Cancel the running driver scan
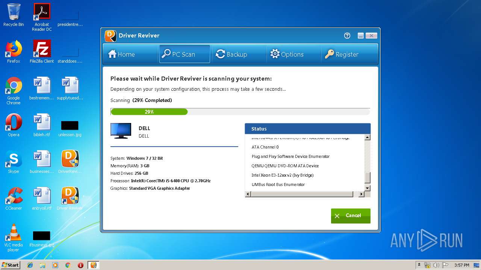Screen dimensions: 481x270 (x=351, y=216)
